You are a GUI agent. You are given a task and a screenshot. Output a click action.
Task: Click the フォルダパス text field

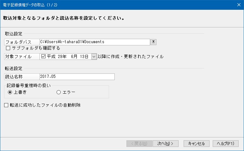[x=94, y=42]
